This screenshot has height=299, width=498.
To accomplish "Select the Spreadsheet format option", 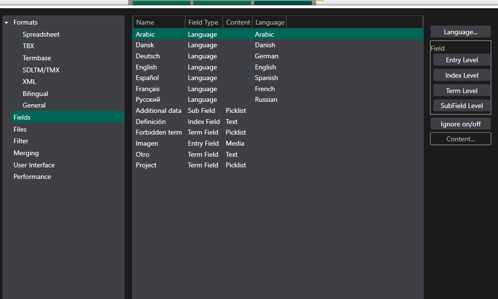I will click(x=40, y=34).
